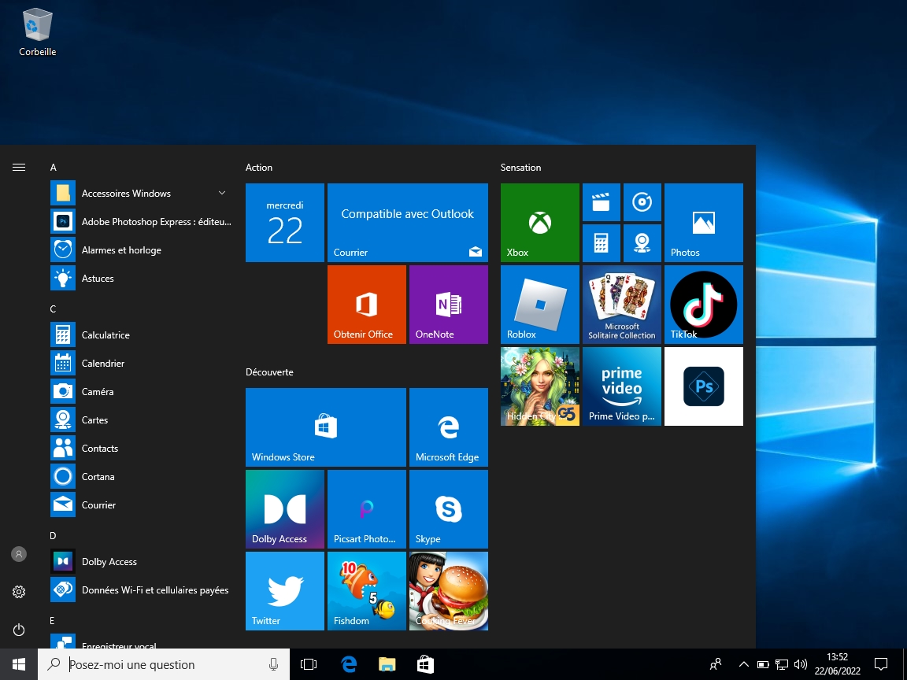Open Alarmes et horloge from the list

(x=141, y=249)
